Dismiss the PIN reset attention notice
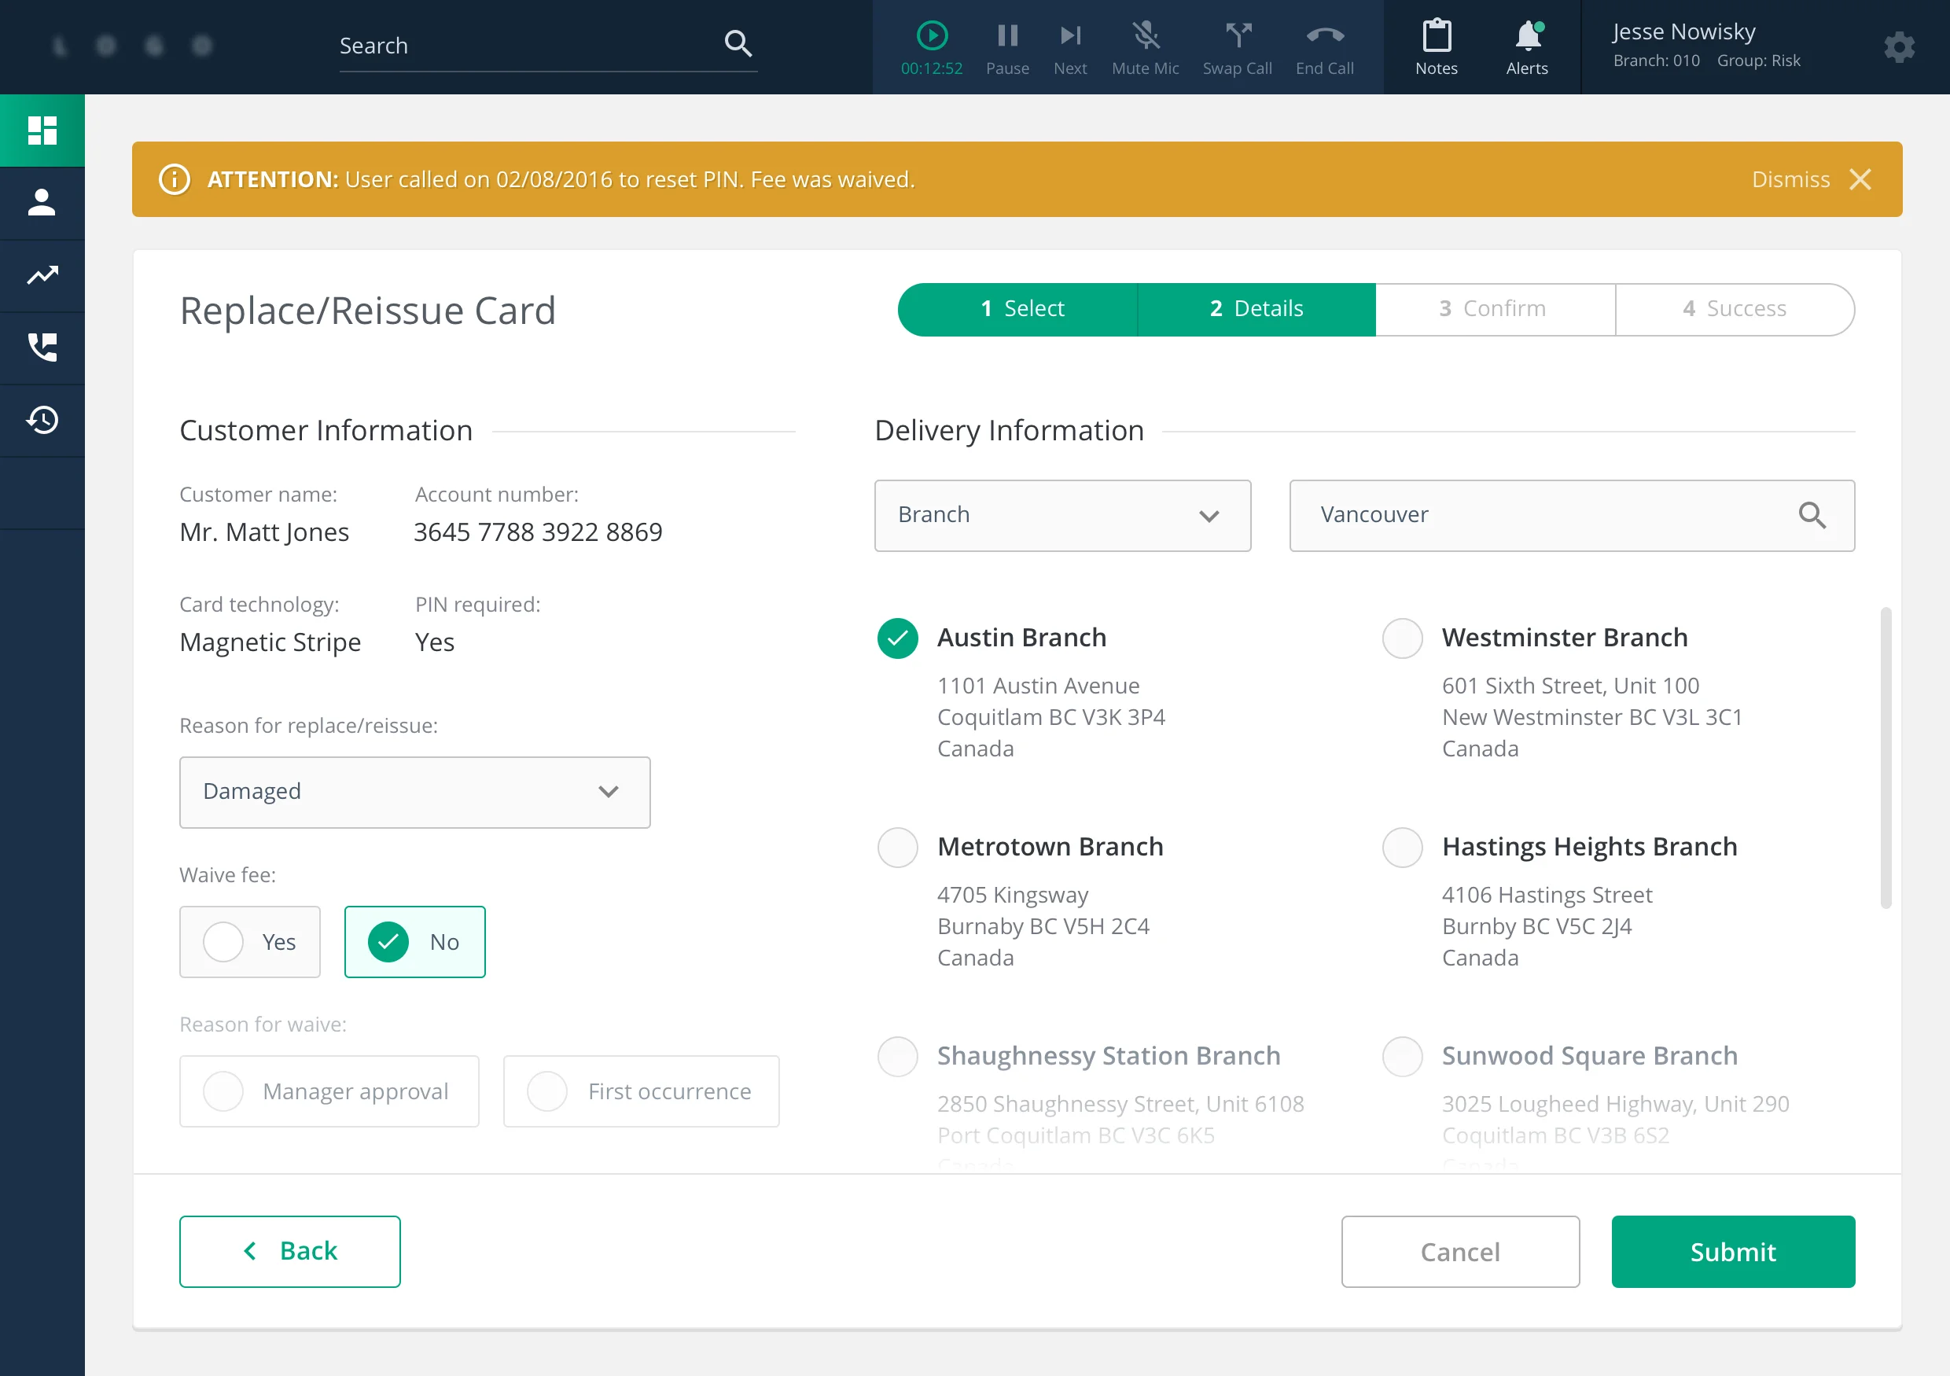The image size is (1950, 1376). click(1790, 179)
